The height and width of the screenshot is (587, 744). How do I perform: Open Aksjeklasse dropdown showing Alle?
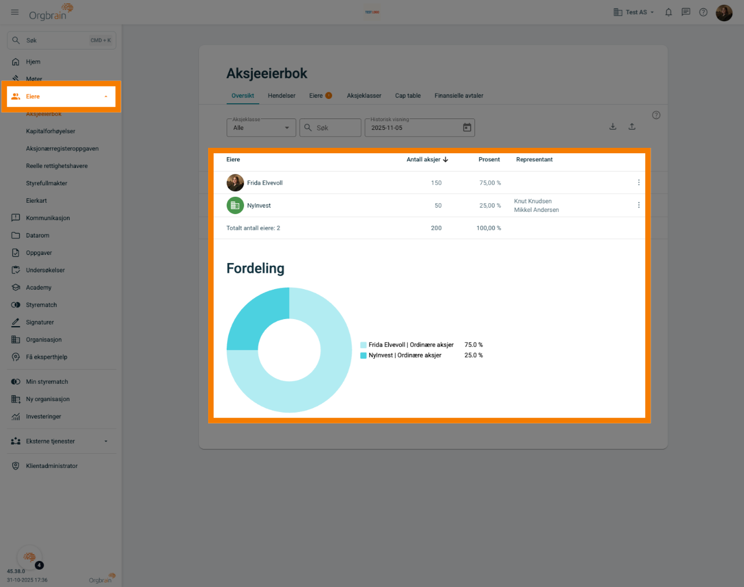(x=261, y=128)
